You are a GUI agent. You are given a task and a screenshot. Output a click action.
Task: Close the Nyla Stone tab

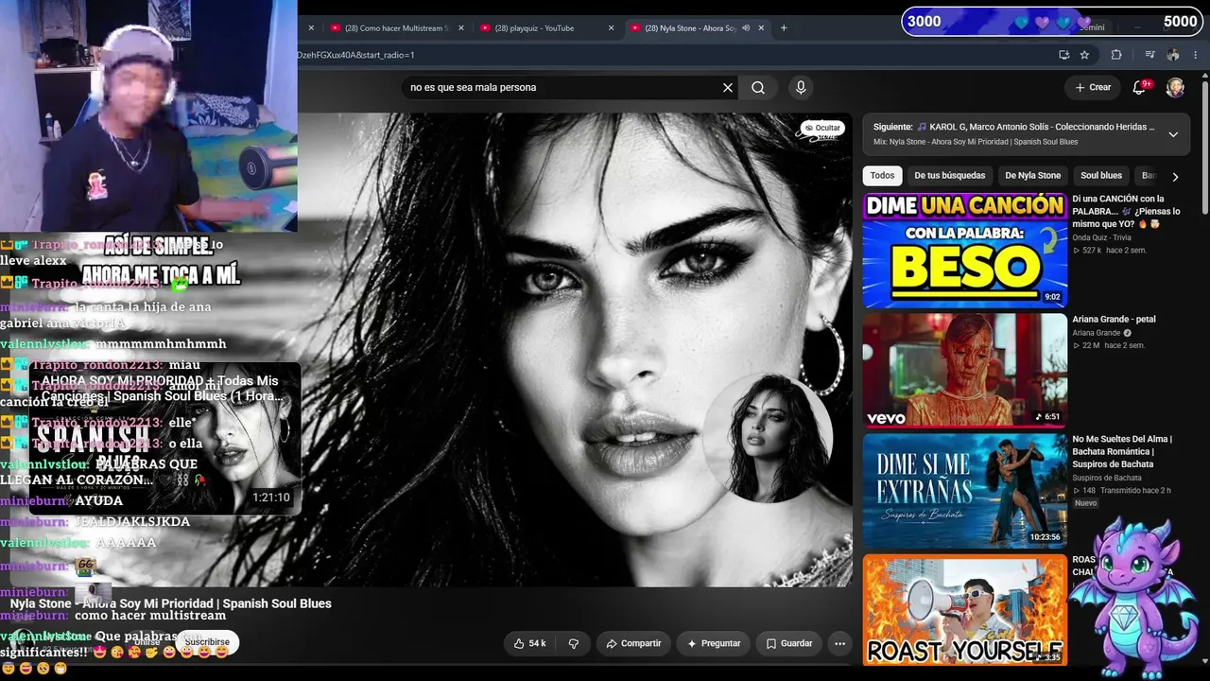tap(761, 28)
